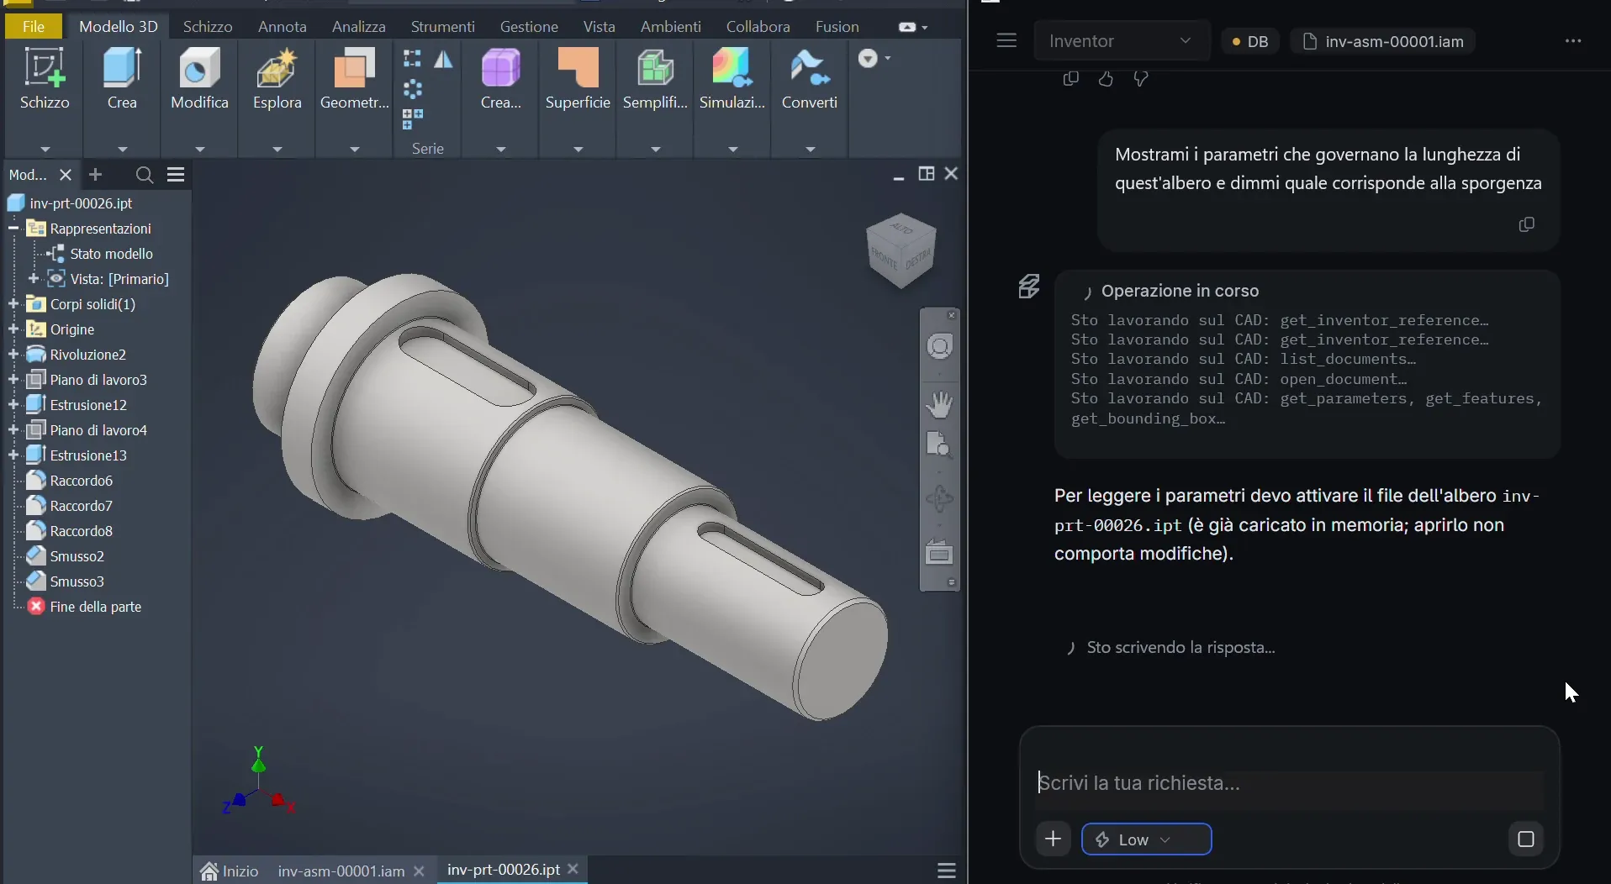Image resolution: width=1611 pixels, height=884 pixels.
Task: Stop the response generation
Action: pos(1526,839)
